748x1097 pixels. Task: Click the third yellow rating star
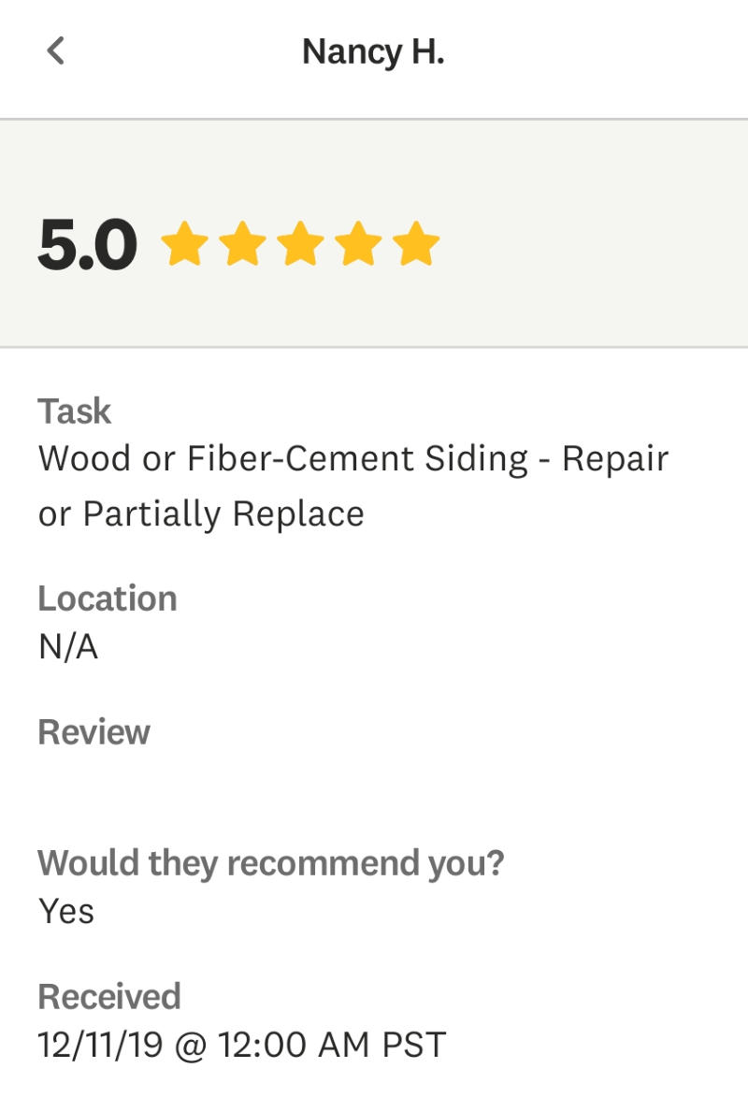click(300, 245)
